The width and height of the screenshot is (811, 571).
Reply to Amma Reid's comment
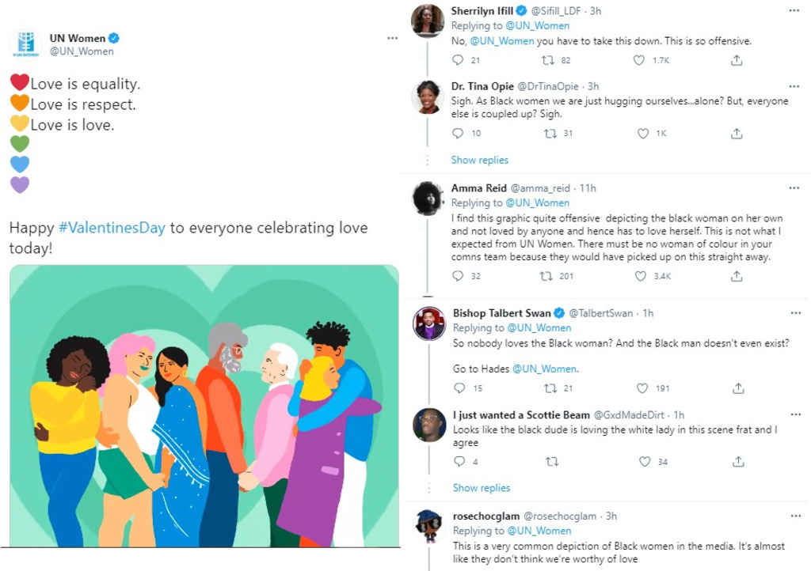(458, 276)
